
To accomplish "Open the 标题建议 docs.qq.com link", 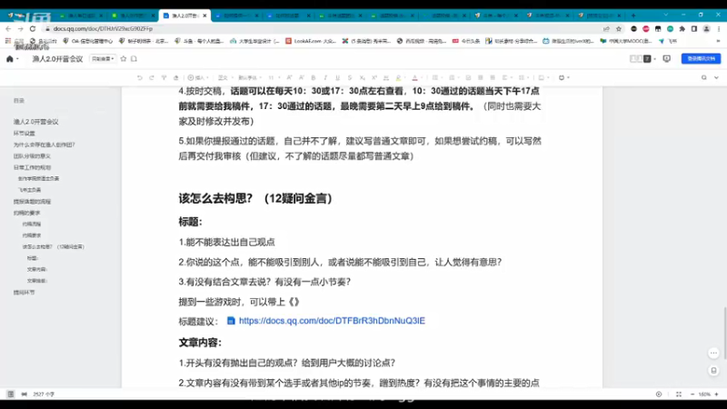I will (x=332, y=321).
